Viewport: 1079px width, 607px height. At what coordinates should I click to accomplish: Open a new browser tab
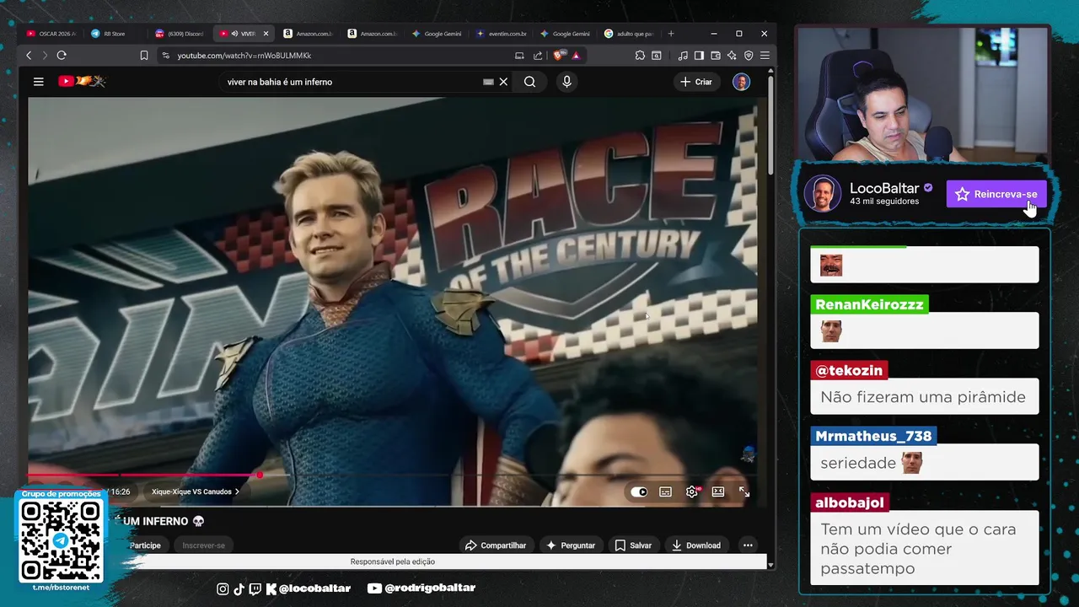(x=671, y=34)
